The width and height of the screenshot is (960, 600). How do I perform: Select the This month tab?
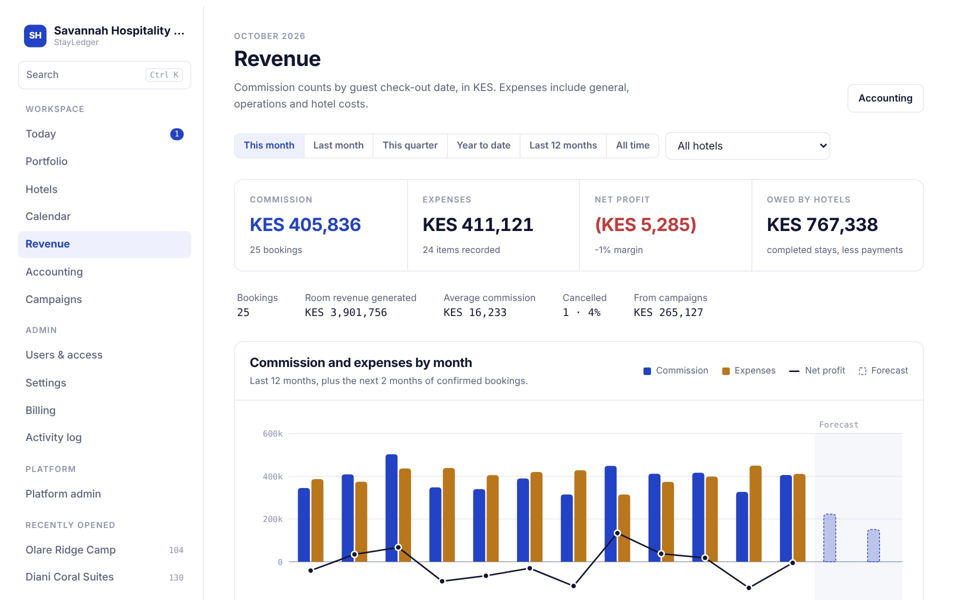coord(269,145)
